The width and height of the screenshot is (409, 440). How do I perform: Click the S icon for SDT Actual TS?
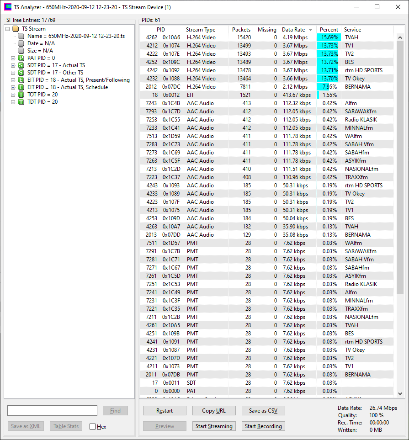[x=21, y=65]
